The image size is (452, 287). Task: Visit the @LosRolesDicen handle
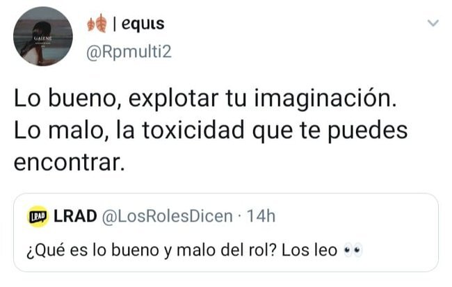167,217
